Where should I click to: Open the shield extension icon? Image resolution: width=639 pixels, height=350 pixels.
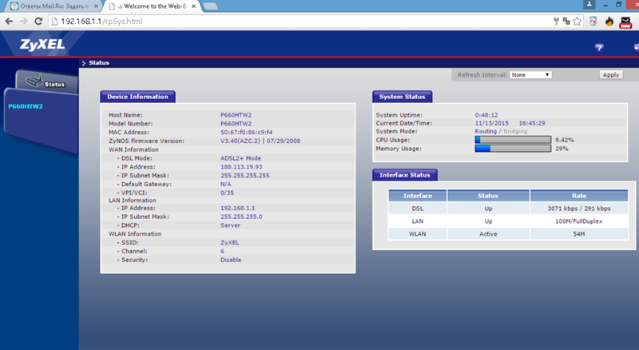pyautogui.click(x=593, y=22)
